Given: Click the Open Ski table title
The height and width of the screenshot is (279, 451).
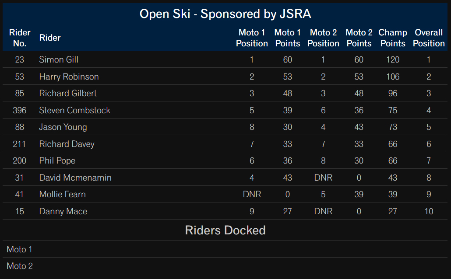Looking at the screenshot, I should click(x=225, y=14).
